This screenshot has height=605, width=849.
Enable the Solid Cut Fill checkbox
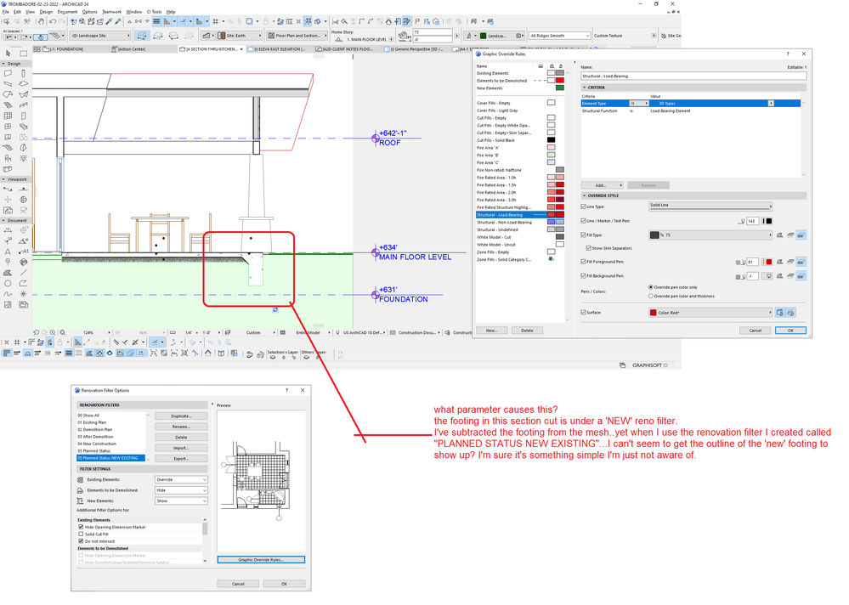(x=82, y=534)
